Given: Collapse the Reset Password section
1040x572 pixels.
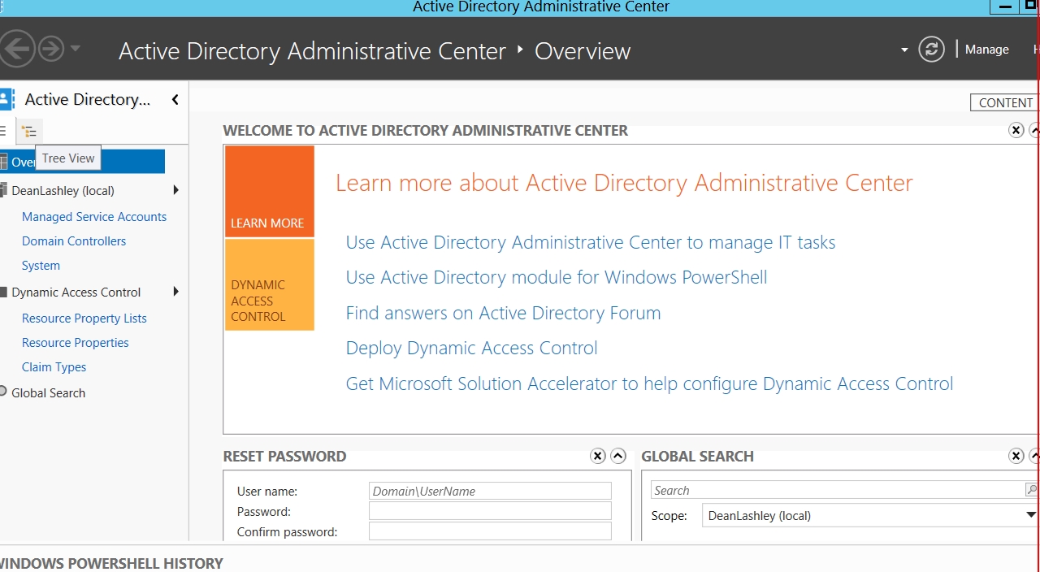Looking at the screenshot, I should click(x=618, y=456).
